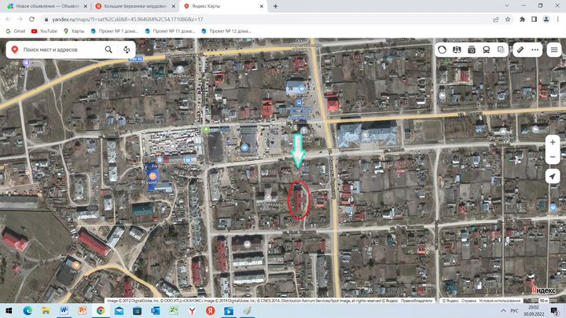Click the address bar URL

(127, 20)
